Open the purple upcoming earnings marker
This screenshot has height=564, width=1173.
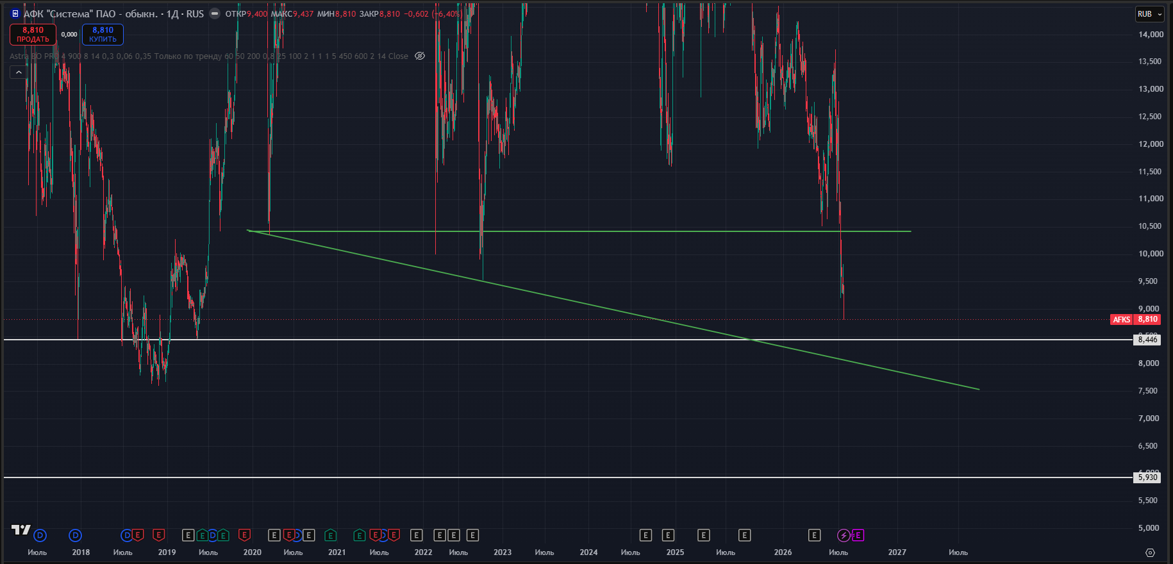858,535
